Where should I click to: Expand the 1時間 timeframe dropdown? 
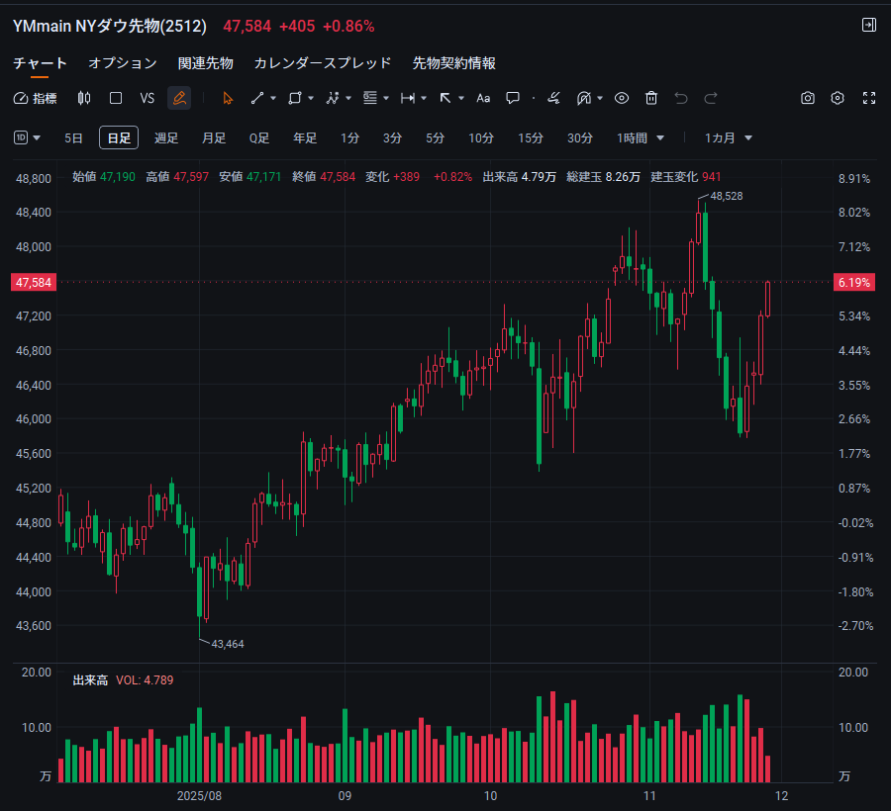640,137
